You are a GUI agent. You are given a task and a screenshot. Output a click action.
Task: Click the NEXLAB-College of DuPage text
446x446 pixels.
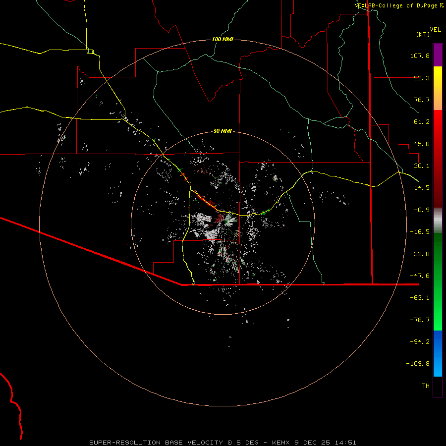[x=396, y=5]
